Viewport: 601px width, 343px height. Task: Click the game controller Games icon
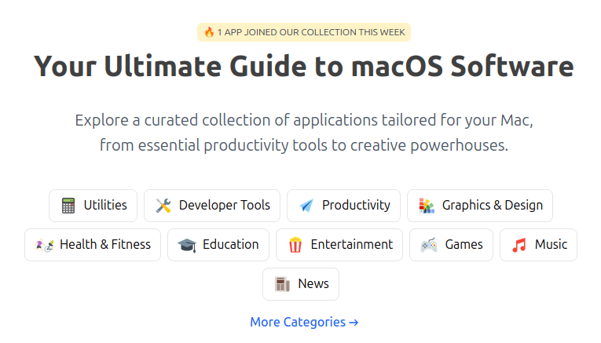(429, 245)
